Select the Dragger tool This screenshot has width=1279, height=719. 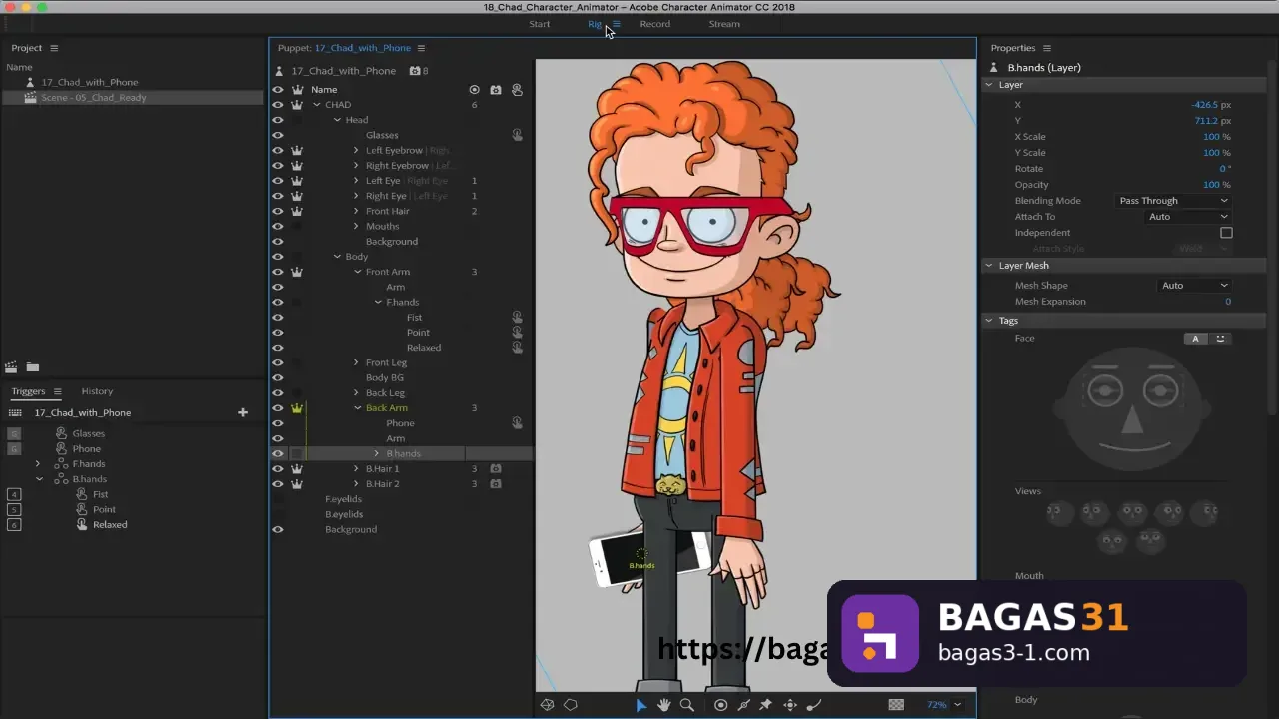(790, 705)
